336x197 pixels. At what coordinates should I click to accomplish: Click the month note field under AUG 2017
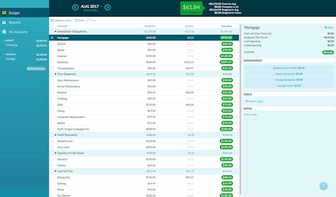click(x=91, y=10)
